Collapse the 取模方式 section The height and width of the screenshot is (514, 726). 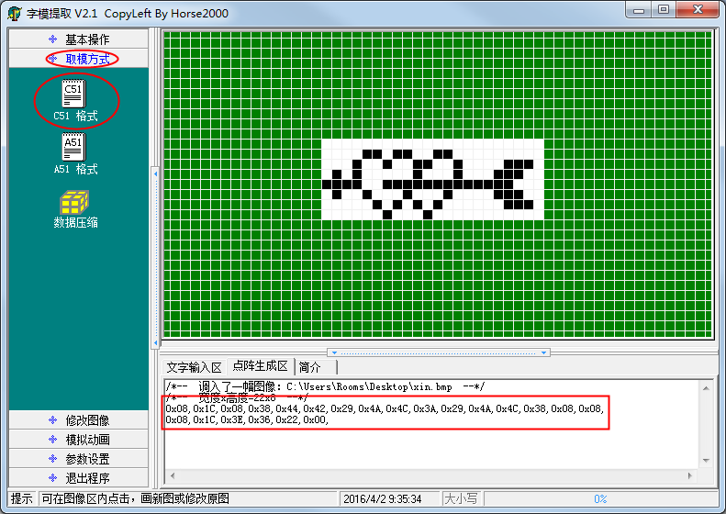coord(81,59)
